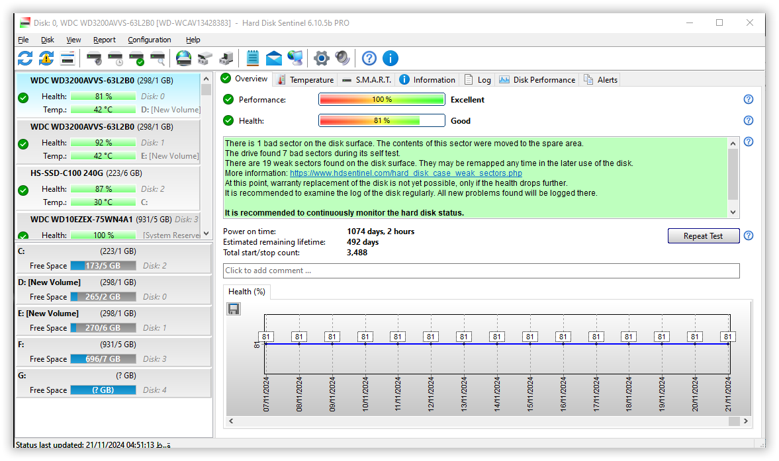Image resolution: width=779 pixels, height=461 pixels.
Task: Click the Health 81% progress bar
Action: pos(381,121)
